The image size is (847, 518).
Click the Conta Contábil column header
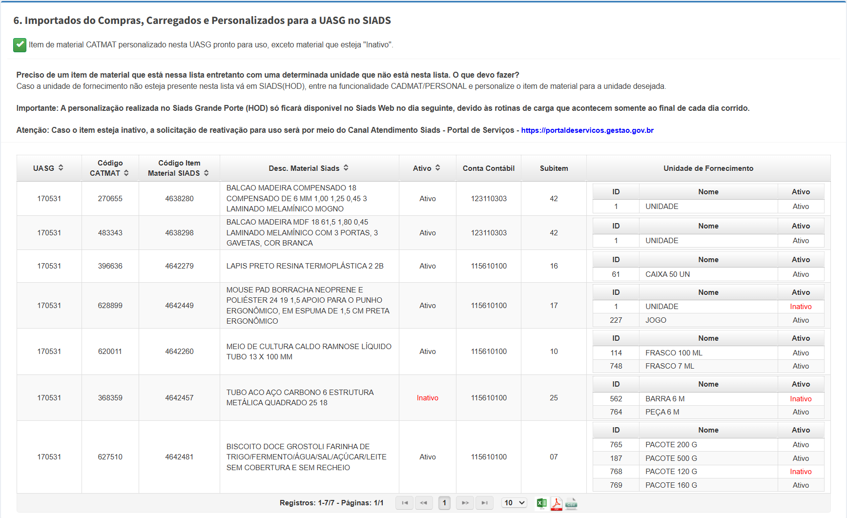click(488, 168)
